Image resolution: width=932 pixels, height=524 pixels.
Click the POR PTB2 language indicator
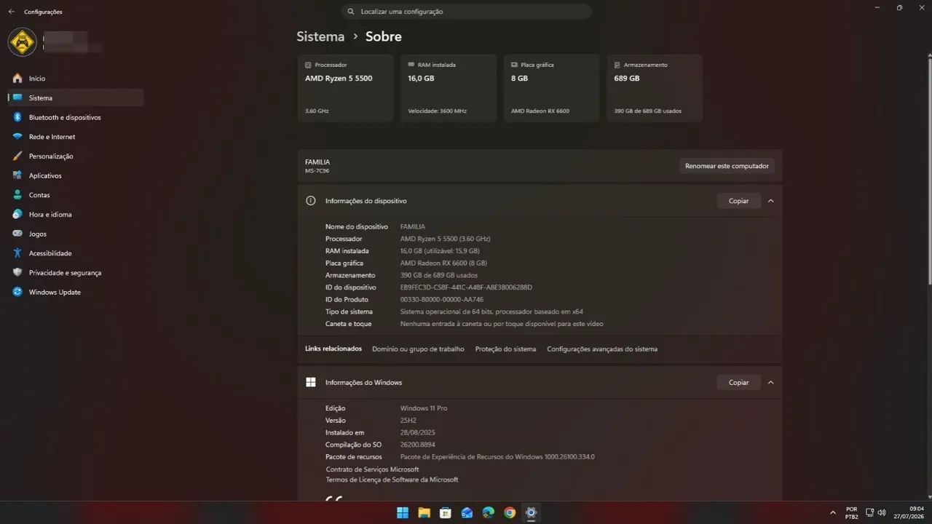coord(851,512)
